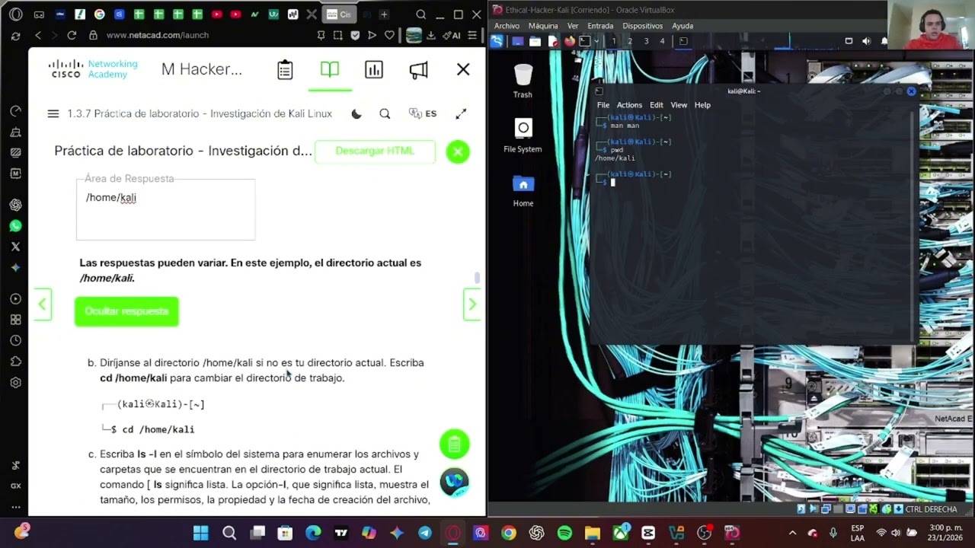Viewport: 975px width, 548px height.
Task: Open a new browser tab with plus
Action: point(384,14)
